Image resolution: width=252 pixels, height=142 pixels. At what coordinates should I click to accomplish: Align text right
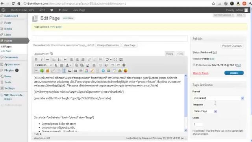pyautogui.click(x=83, y=60)
